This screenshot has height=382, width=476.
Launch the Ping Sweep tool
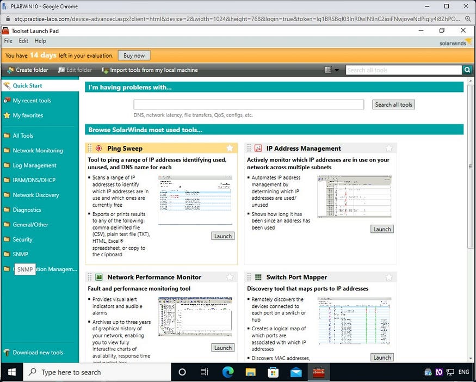click(x=223, y=236)
